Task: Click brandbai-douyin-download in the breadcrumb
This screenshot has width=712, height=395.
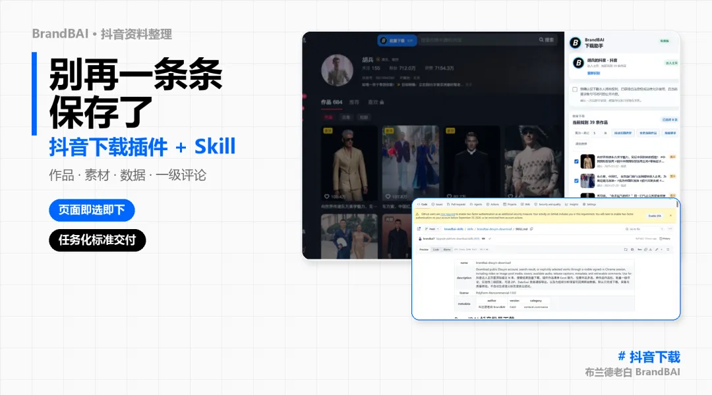Action: click(x=494, y=229)
